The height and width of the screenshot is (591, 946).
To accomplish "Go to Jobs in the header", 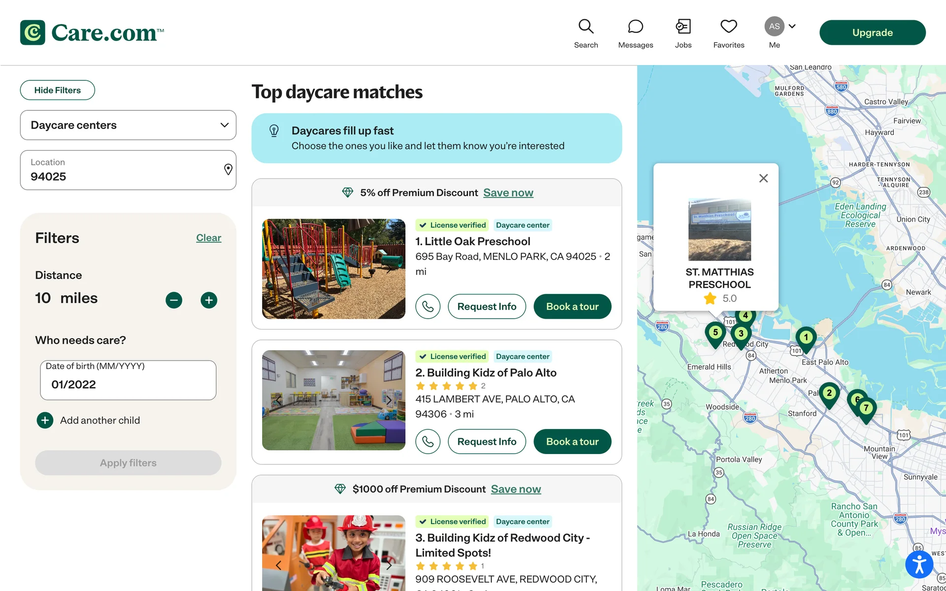I will [683, 27].
